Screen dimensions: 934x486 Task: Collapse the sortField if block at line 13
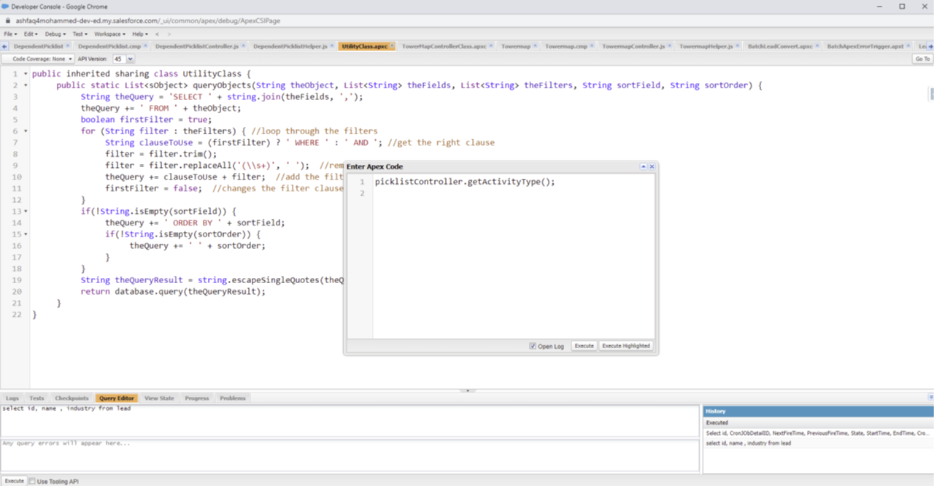[25, 210]
